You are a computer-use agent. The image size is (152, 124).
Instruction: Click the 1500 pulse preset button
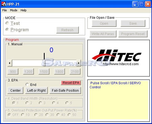point(44,72)
